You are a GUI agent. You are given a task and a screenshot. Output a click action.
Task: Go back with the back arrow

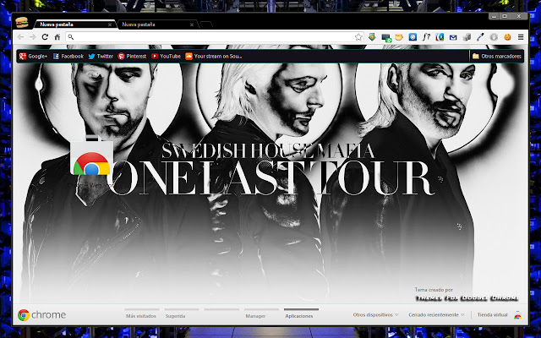[20, 37]
